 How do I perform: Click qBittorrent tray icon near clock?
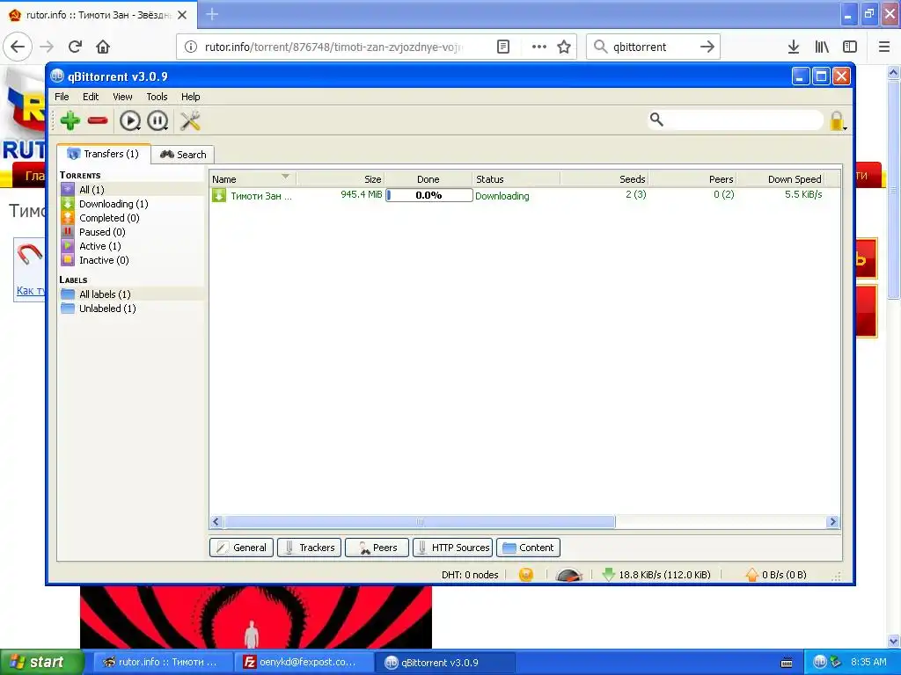tap(820, 662)
